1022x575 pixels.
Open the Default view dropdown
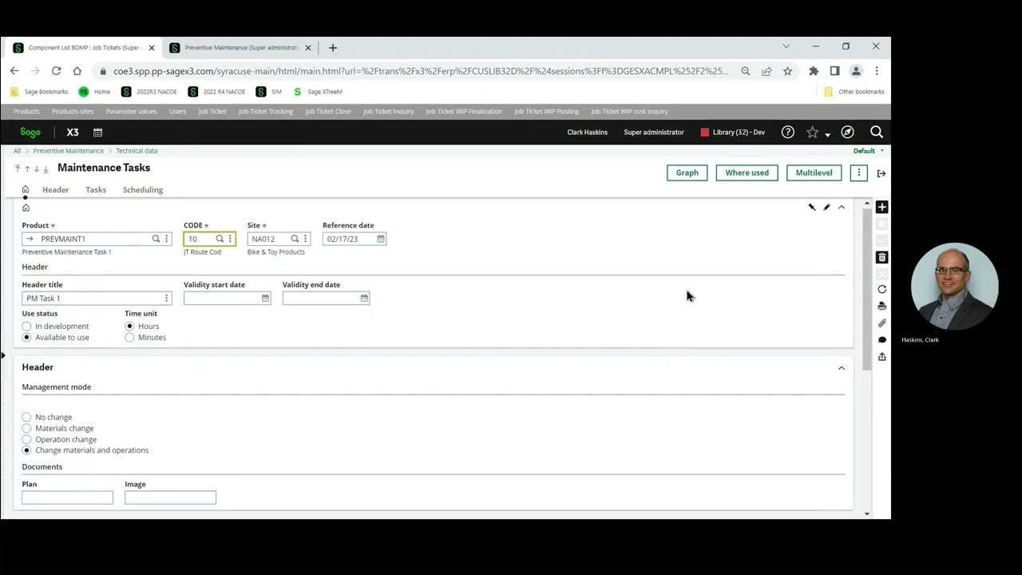click(869, 151)
